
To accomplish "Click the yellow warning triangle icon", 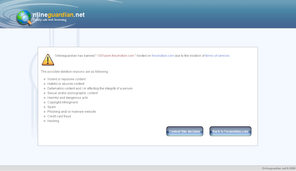I will click(x=48, y=60).
